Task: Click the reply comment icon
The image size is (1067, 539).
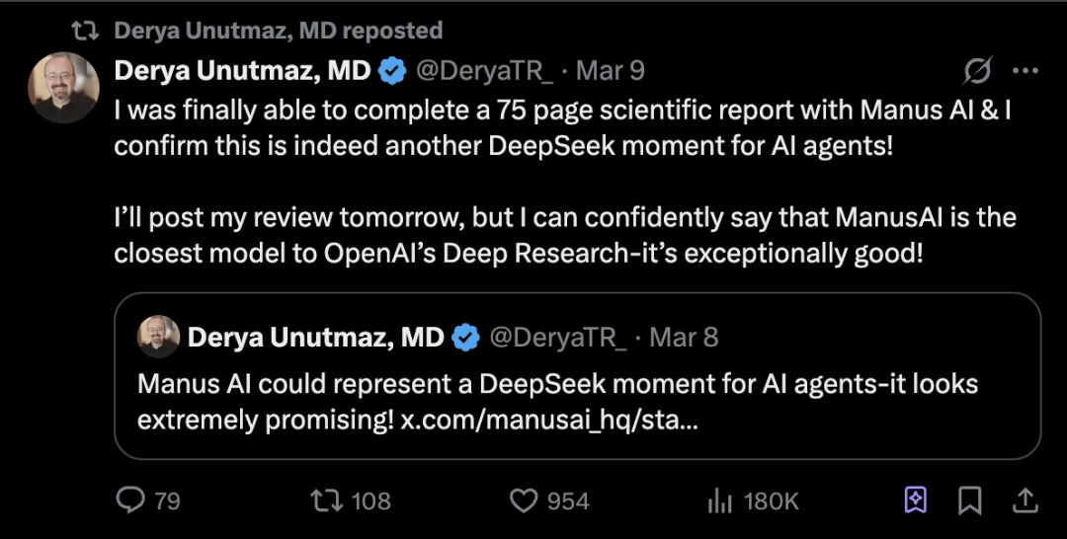Action: coord(130,501)
